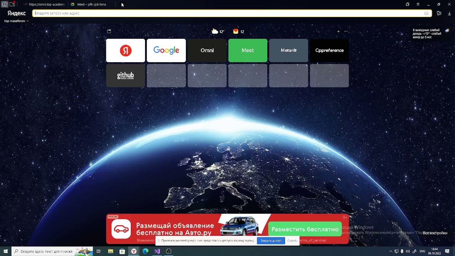
Task: Open the downloads arrow icon
Action: pyautogui.click(x=449, y=13)
